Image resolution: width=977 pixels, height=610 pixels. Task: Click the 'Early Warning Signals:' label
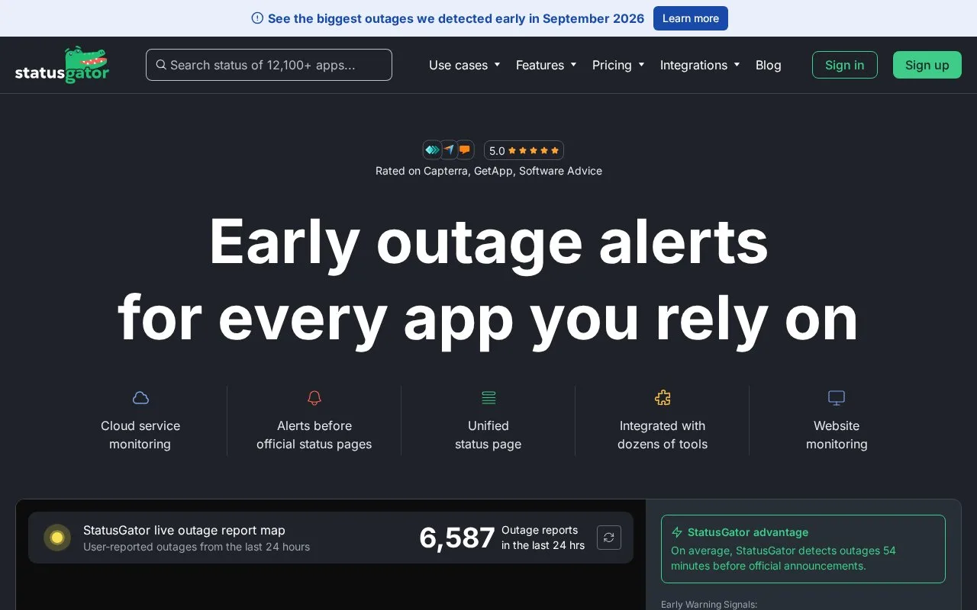click(709, 605)
